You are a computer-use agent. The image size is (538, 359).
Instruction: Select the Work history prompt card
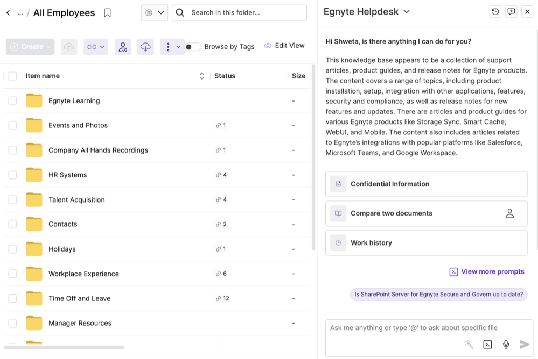point(426,242)
